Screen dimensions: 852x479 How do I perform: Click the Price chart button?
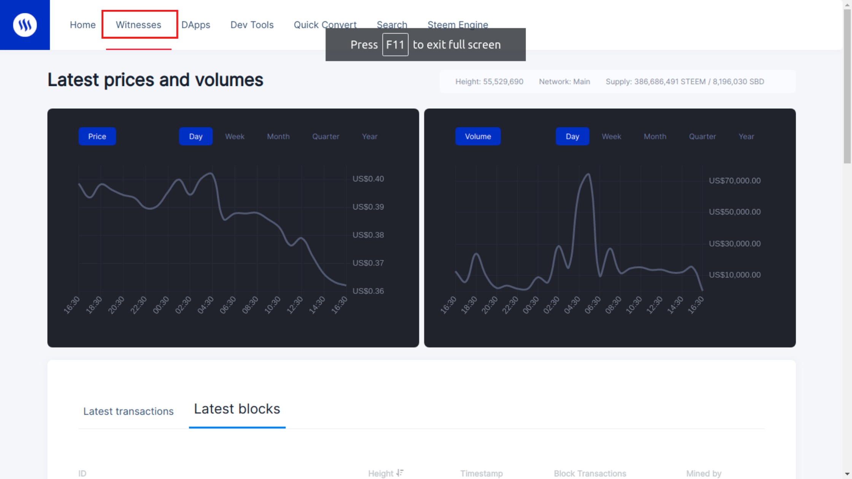pos(97,136)
